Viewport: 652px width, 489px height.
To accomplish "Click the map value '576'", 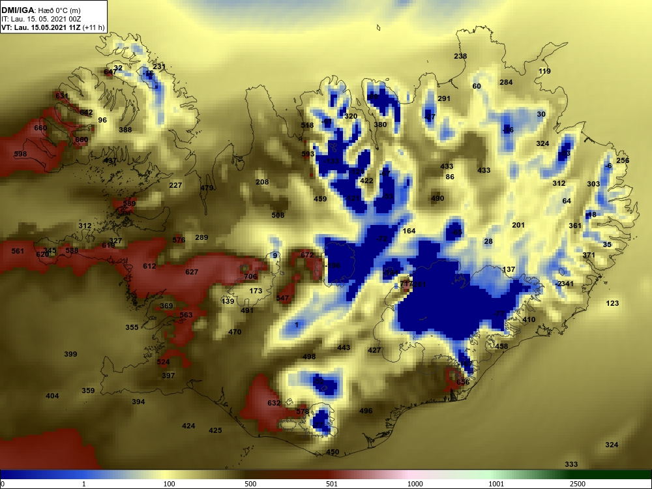I will 179,240.
